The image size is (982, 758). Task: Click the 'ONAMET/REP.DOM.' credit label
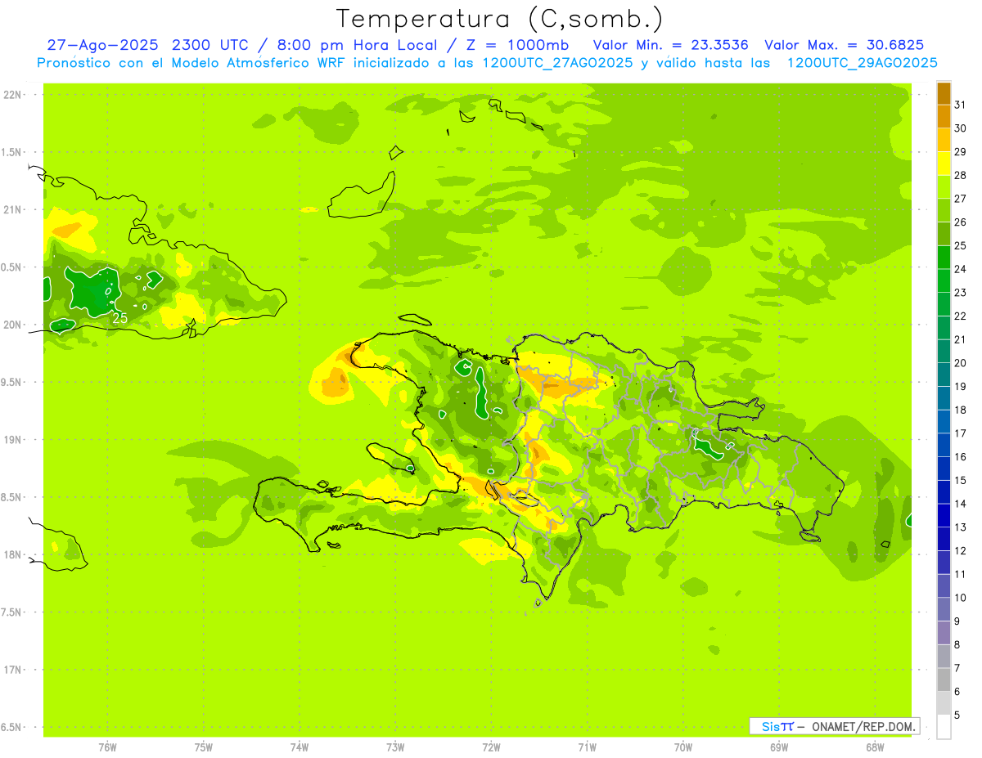(864, 726)
